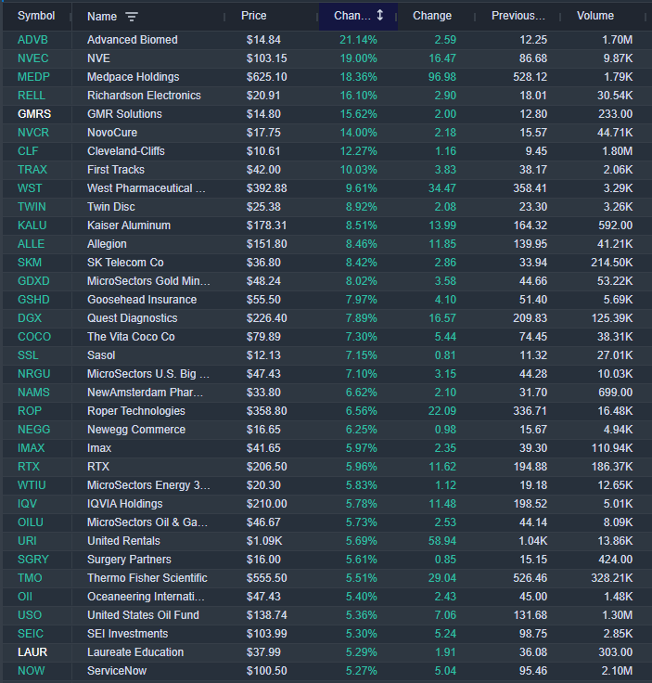
Task: Open MEDP ticker symbol
Action: (x=33, y=77)
